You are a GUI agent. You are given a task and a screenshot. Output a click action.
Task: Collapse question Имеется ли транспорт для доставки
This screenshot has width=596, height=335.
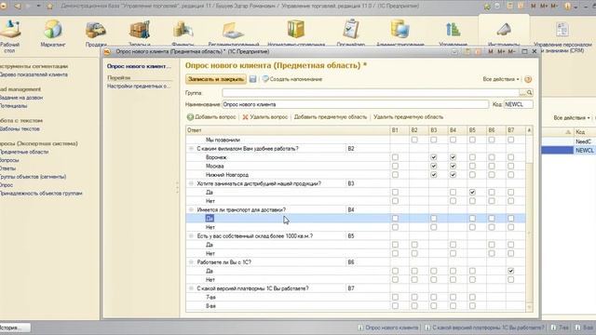point(191,209)
